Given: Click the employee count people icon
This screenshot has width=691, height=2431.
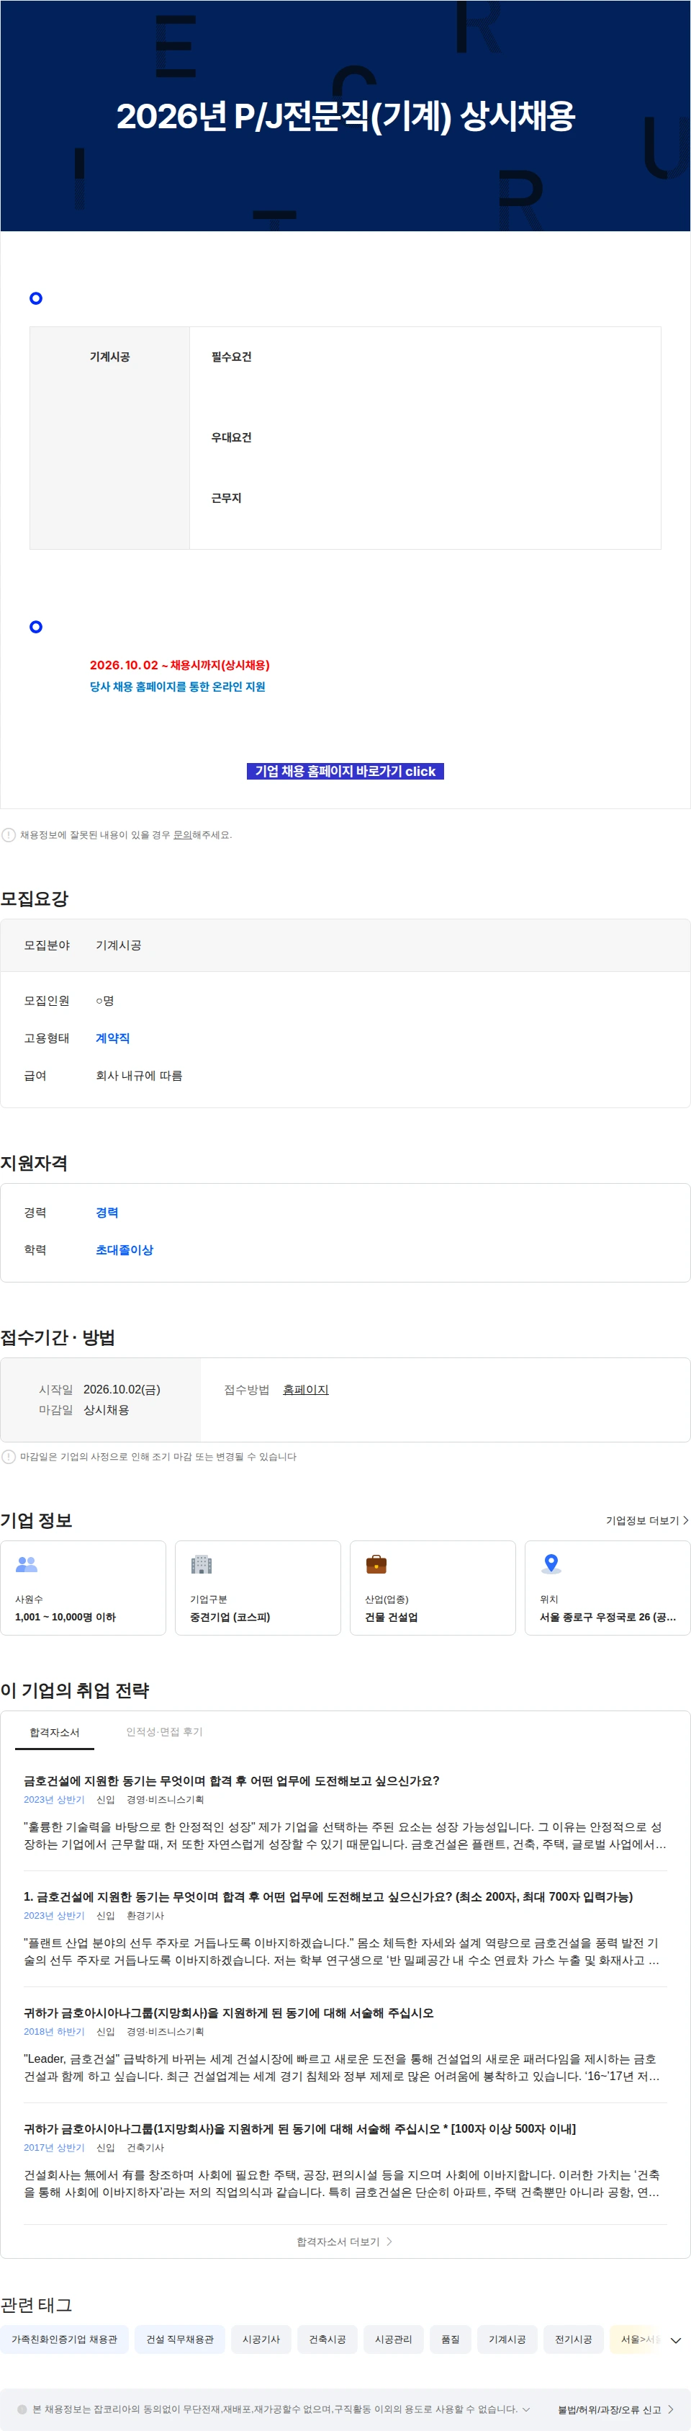Looking at the screenshot, I should pos(27,1564).
